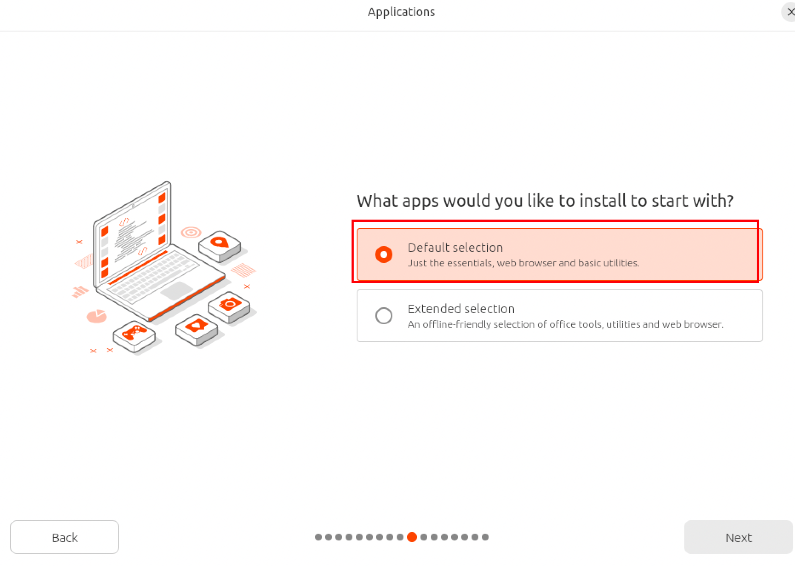Select the Extended selection radio button
This screenshot has height=566, width=795.
(x=384, y=316)
